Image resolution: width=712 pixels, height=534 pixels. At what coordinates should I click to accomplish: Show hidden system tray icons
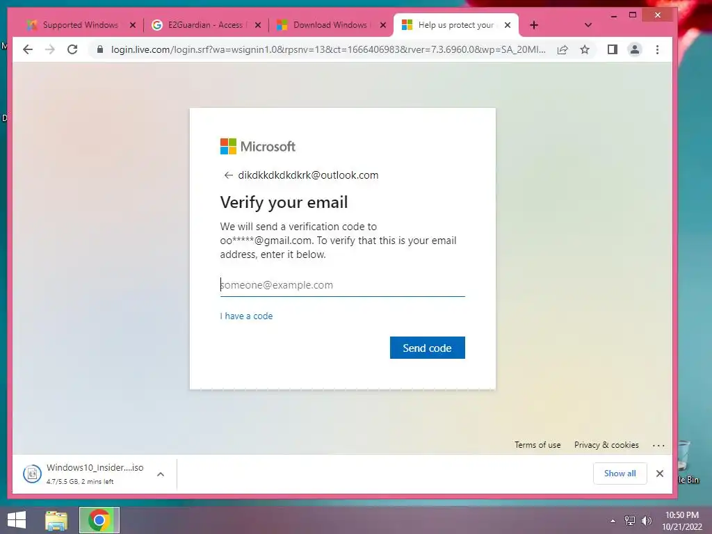point(613,521)
